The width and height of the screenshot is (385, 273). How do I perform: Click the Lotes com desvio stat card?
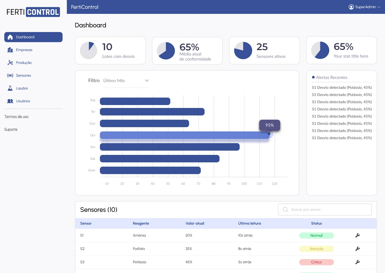110,51
